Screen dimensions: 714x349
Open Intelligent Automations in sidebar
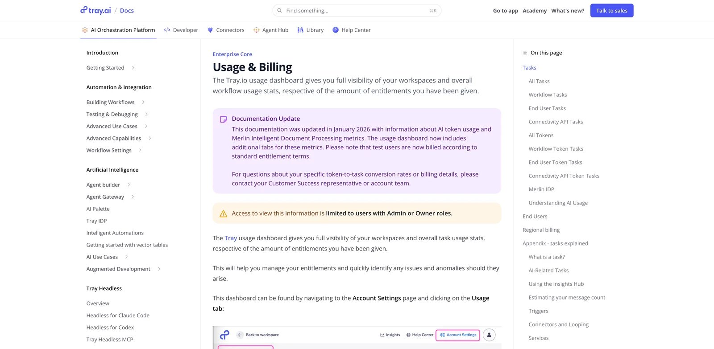(115, 233)
